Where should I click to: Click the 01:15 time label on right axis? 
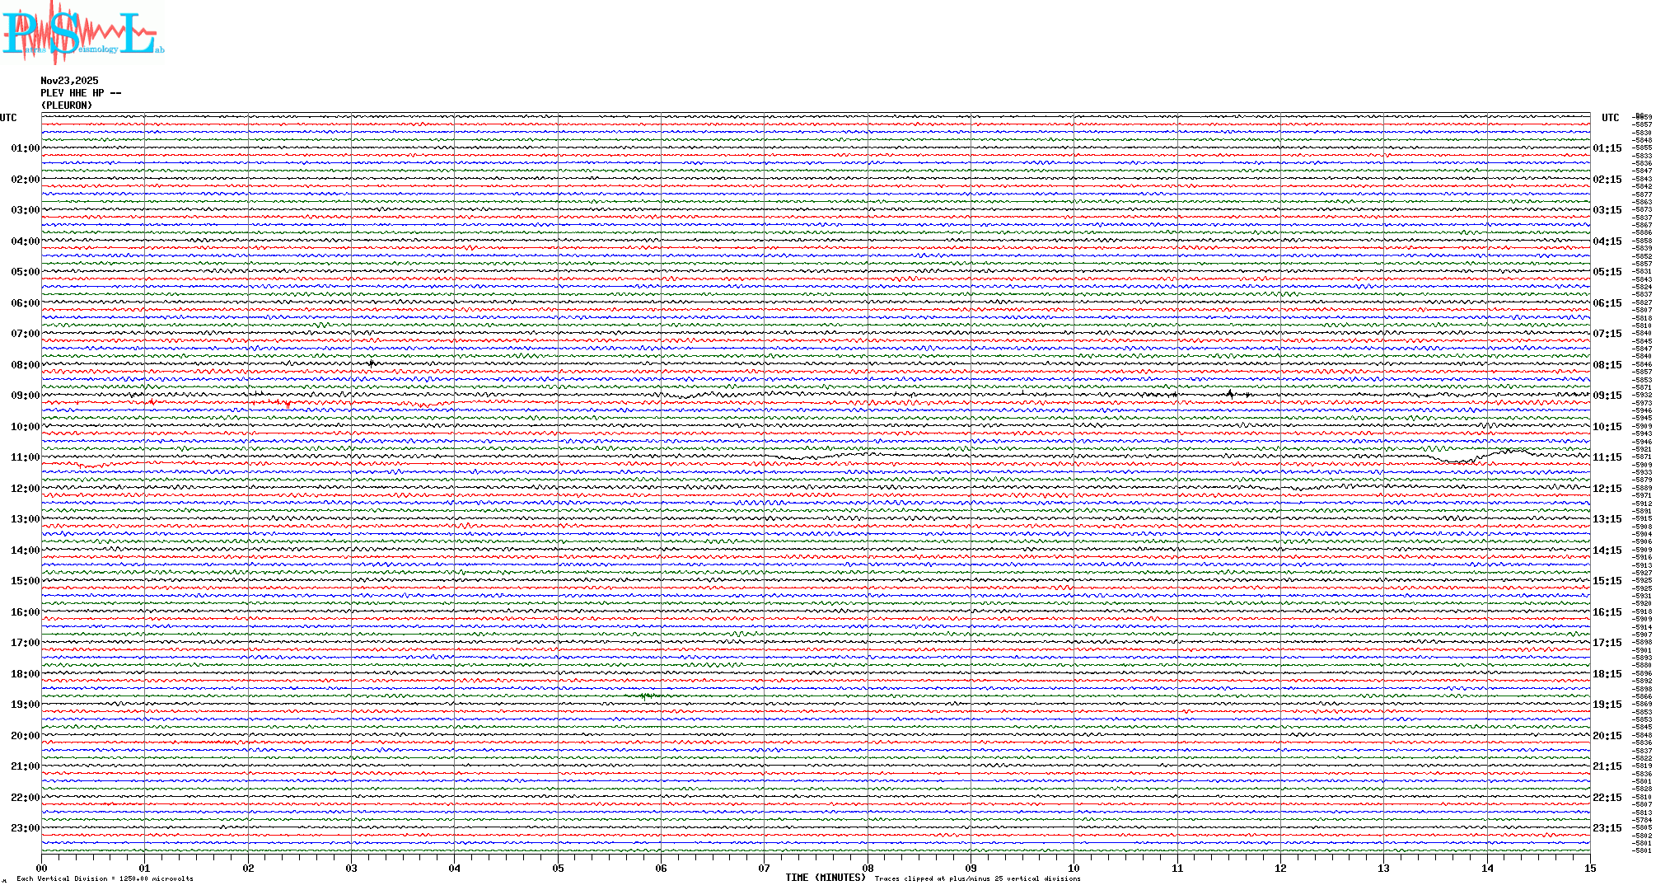[1607, 148]
